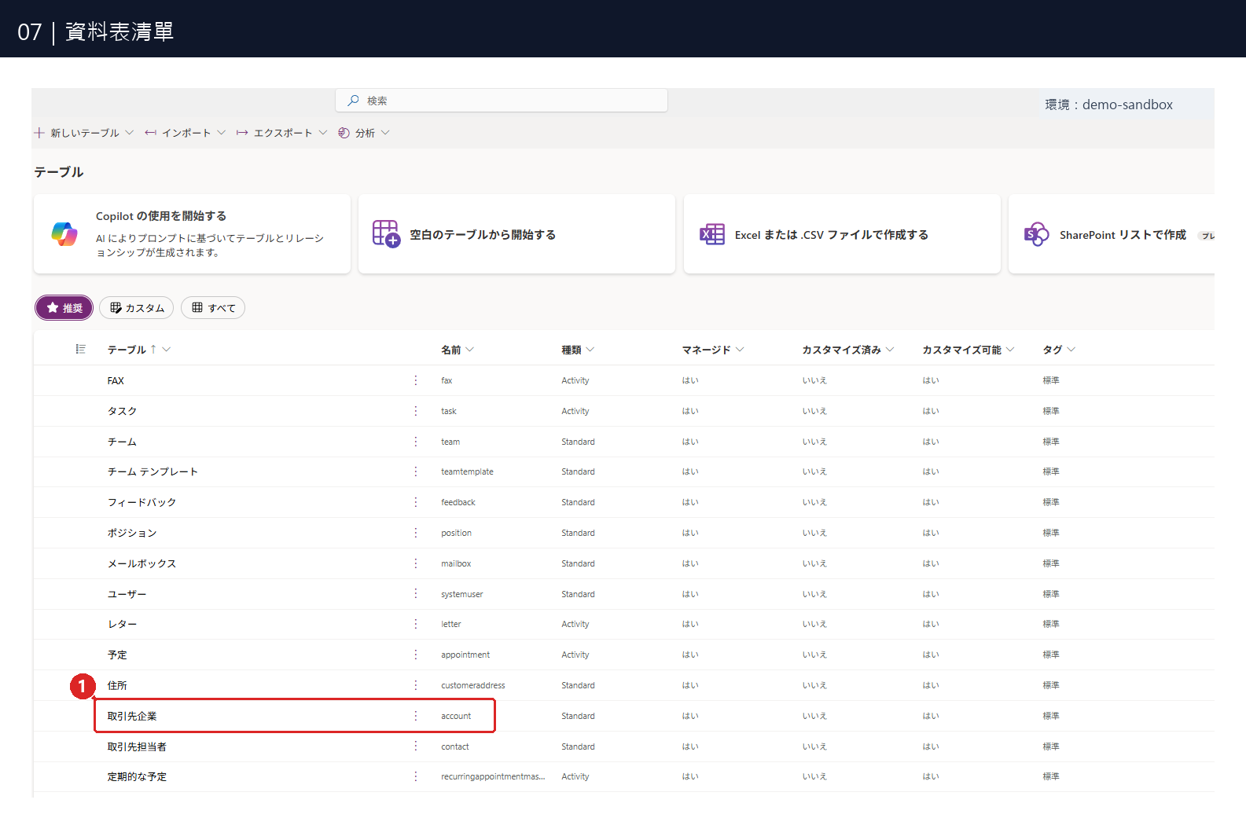The height and width of the screenshot is (829, 1246).
Task: Open more options for the タスク row
Action: pos(416,411)
